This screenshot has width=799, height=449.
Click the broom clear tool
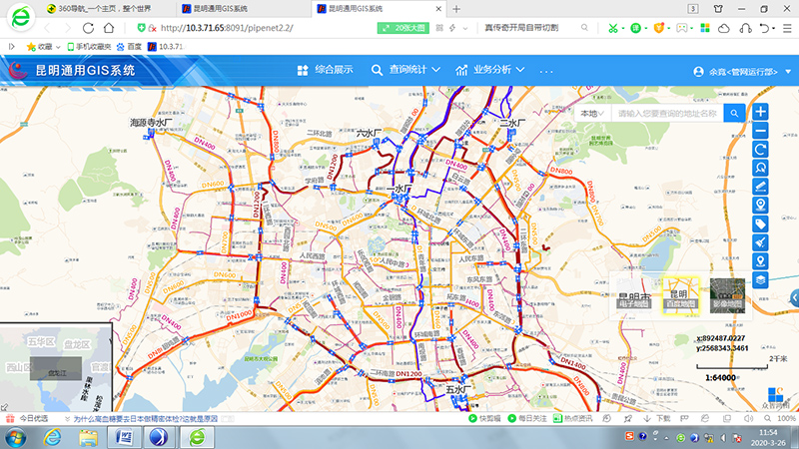coord(760,242)
